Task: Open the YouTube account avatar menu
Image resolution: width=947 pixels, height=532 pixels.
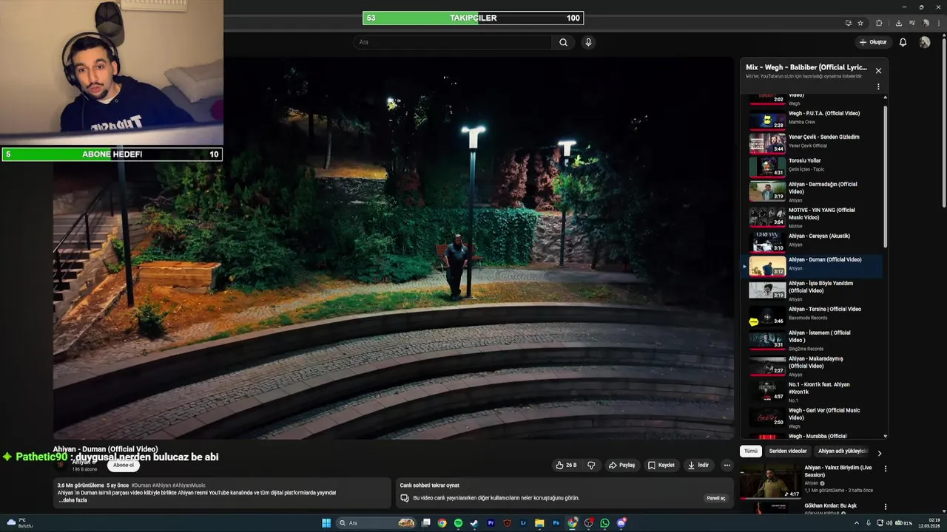Action: point(924,42)
